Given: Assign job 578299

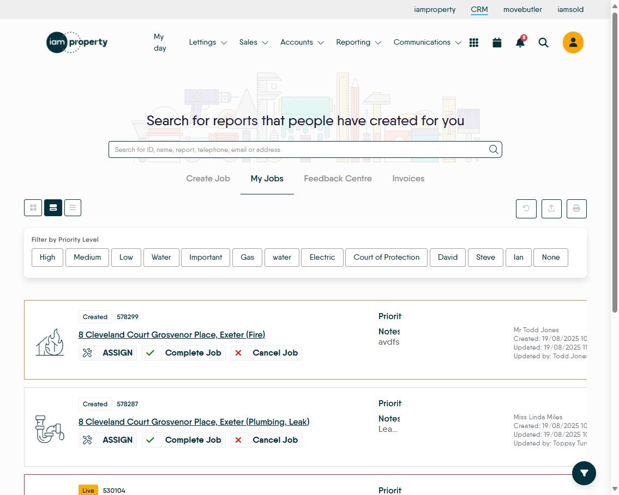Looking at the screenshot, I should [108, 353].
